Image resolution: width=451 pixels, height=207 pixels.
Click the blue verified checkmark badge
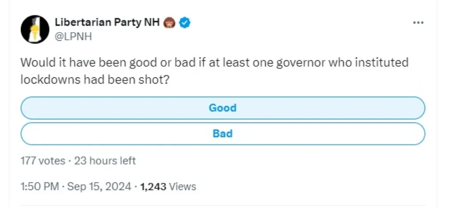185,22
